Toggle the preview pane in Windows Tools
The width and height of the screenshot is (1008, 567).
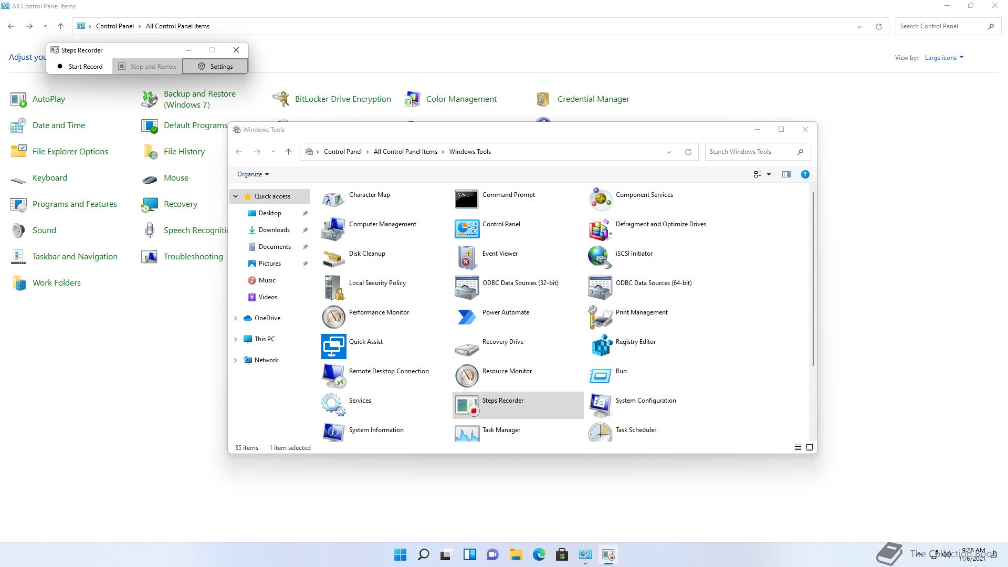point(786,174)
